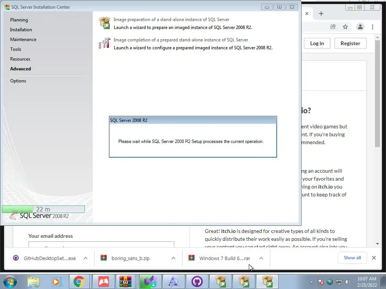Expand options for boring_sans_b.zip download
This screenshot has height=289, width=386.
tap(173, 258)
